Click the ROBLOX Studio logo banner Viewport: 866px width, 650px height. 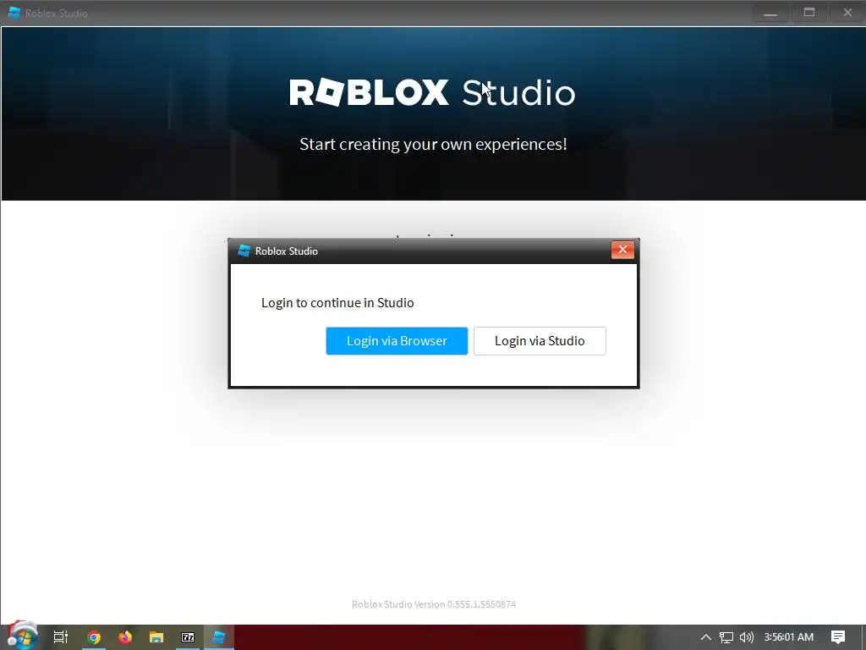tap(432, 92)
